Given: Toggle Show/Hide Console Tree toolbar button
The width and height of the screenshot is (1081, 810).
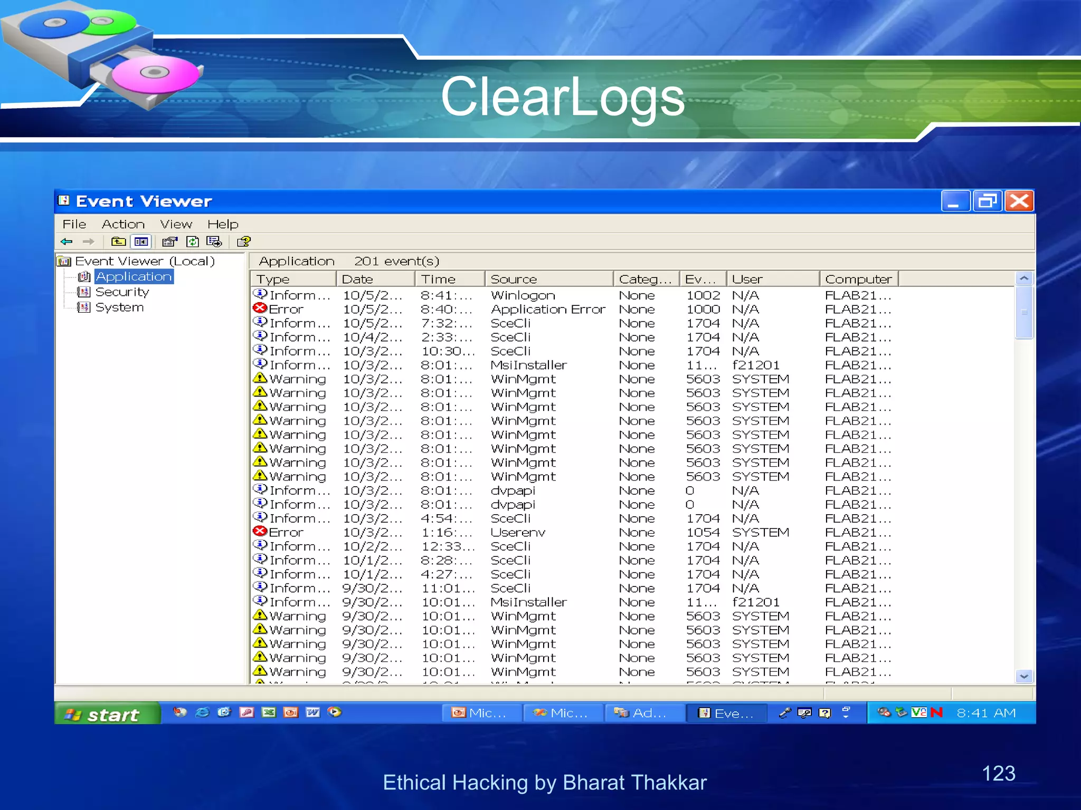Looking at the screenshot, I should (141, 242).
